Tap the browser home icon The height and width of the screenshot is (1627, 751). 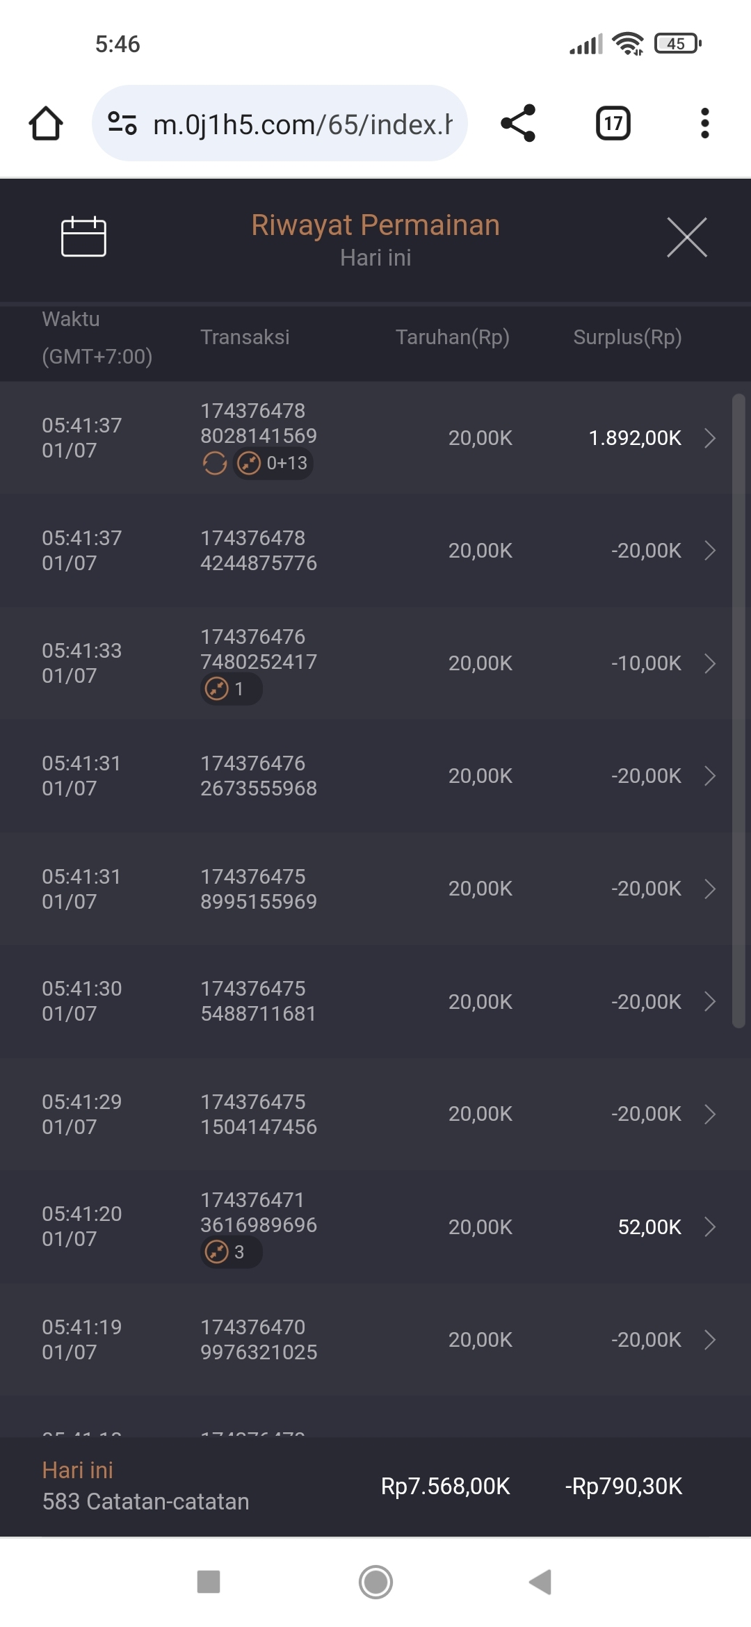pos(46,124)
